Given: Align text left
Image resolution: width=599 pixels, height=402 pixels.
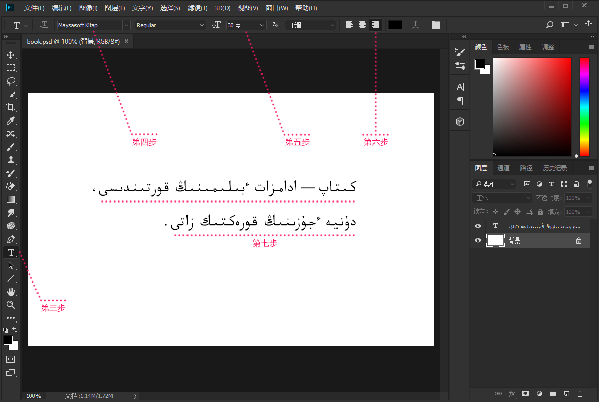Looking at the screenshot, I should coord(349,25).
